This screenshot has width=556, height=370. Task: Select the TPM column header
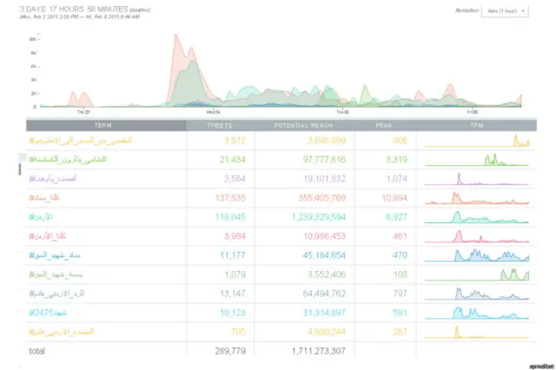[x=476, y=125]
